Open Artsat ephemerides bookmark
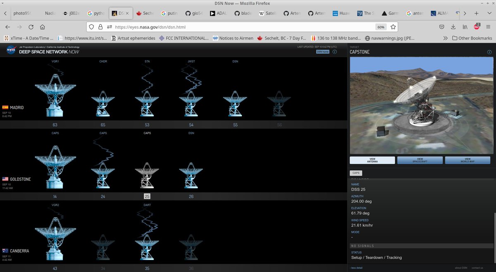Viewport: 496px width, 272px height. pyautogui.click(x=133, y=38)
